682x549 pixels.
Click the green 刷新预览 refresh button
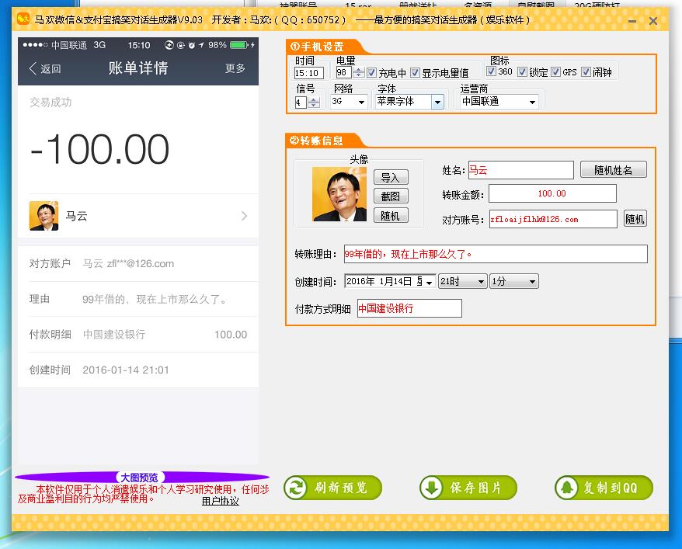point(332,488)
